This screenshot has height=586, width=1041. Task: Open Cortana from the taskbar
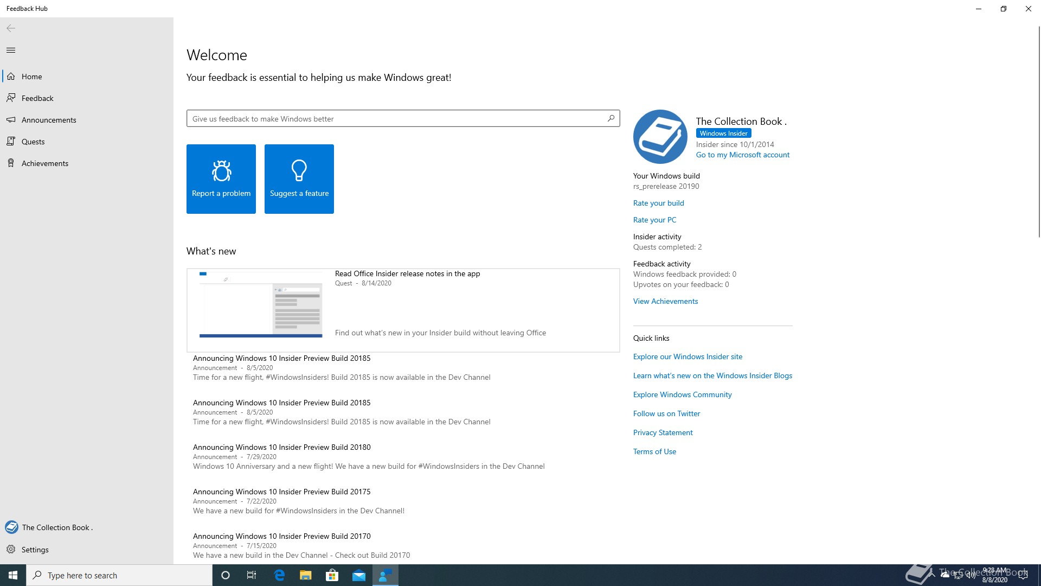[x=226, y=575]
